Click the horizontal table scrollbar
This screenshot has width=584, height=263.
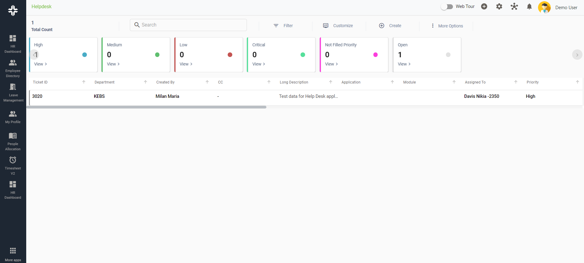146,107
